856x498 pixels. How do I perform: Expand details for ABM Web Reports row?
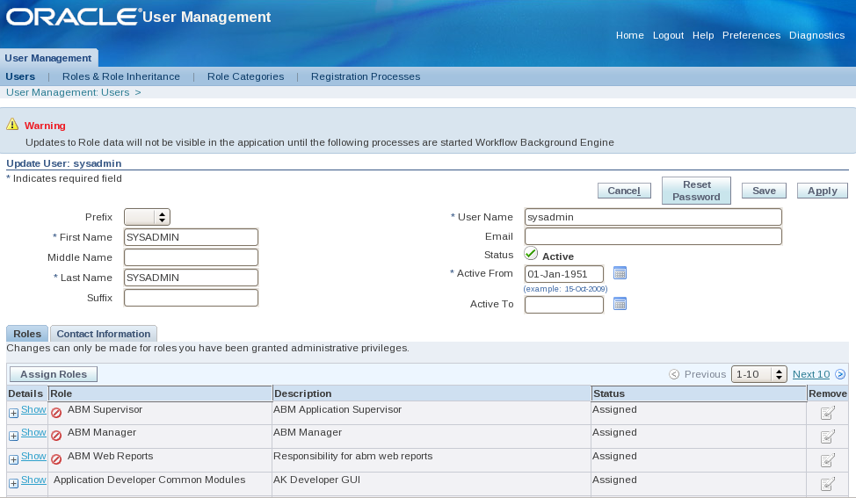14,460
